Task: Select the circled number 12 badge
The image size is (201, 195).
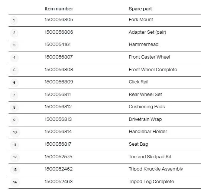Action: click(15, 157)
